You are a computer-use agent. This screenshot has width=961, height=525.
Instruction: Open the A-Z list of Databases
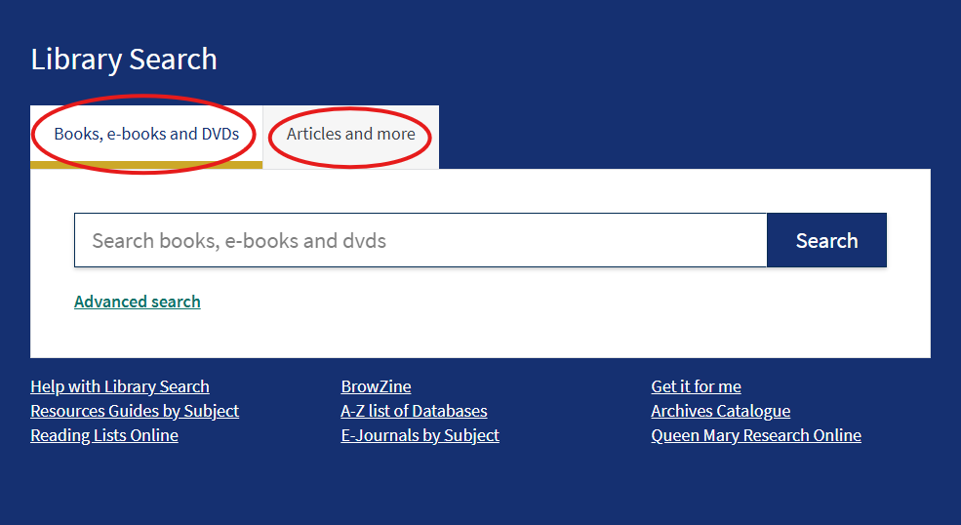(x=414, y=411)
